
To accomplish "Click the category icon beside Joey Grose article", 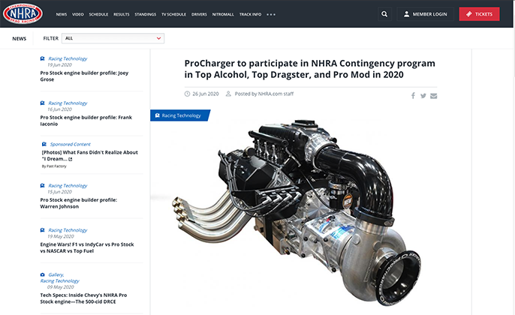I will pyautogui.click(x=42, y=58).
